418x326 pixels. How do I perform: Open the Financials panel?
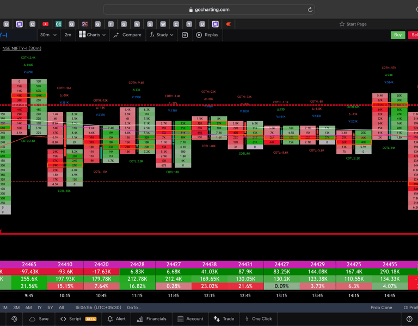151,319
